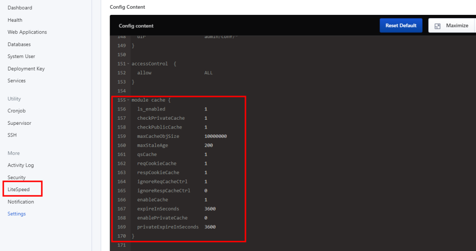Go to Health in the sidebar
Viewport: 476px width, 251px height.
(15, 20)
